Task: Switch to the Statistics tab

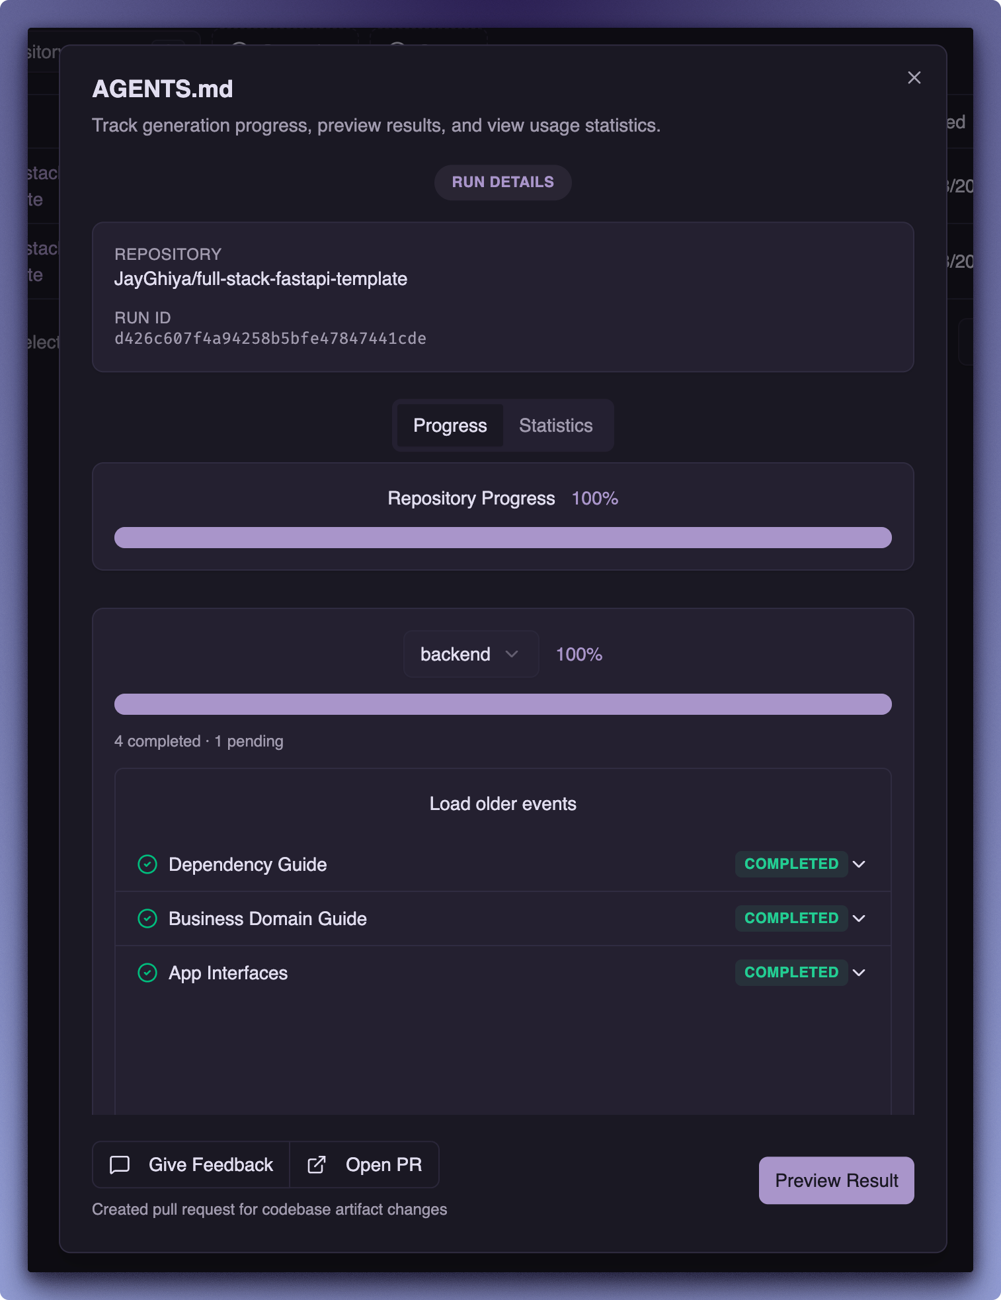Action: (555, 425)
